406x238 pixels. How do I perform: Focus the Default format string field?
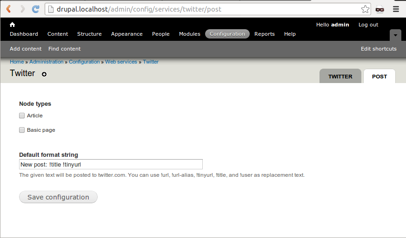[x=111, y=164]
